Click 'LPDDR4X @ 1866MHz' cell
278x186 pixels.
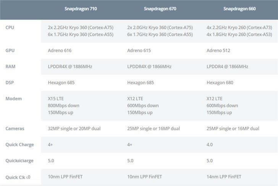[x=149, y=67]
